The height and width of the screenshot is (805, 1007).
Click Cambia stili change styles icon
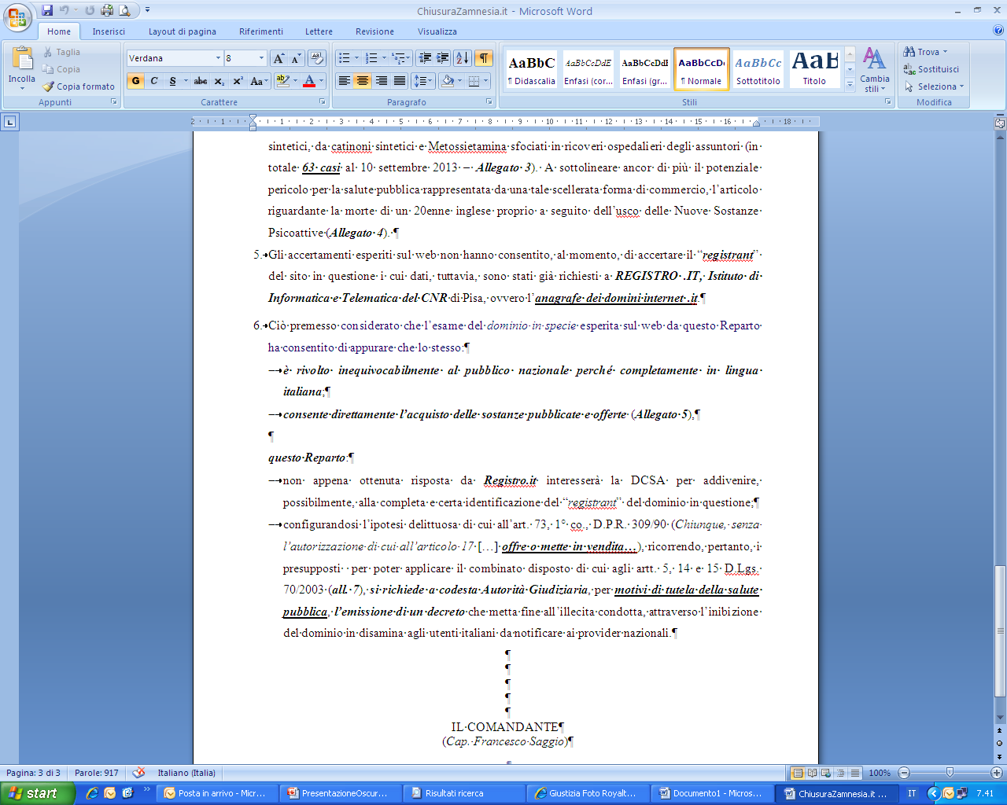[x=874, y=69]
